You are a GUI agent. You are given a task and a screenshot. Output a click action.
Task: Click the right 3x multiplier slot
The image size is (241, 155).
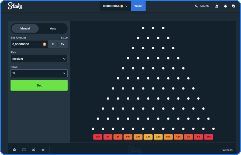click(x=189, y=137)
